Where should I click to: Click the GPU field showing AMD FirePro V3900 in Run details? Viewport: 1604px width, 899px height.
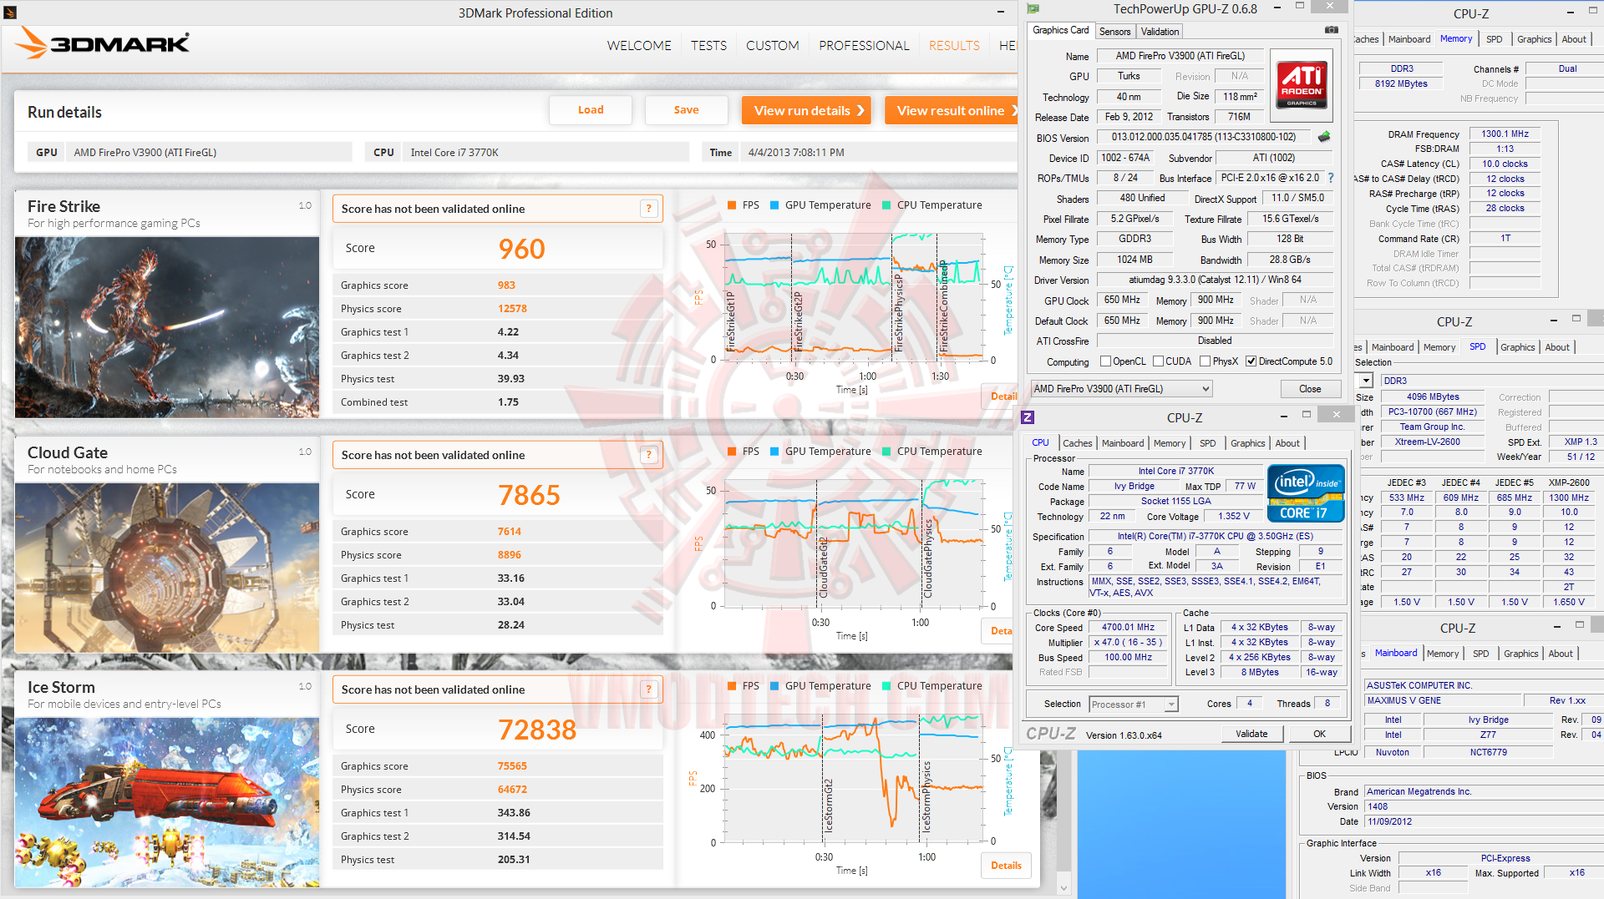click(210, 152)
